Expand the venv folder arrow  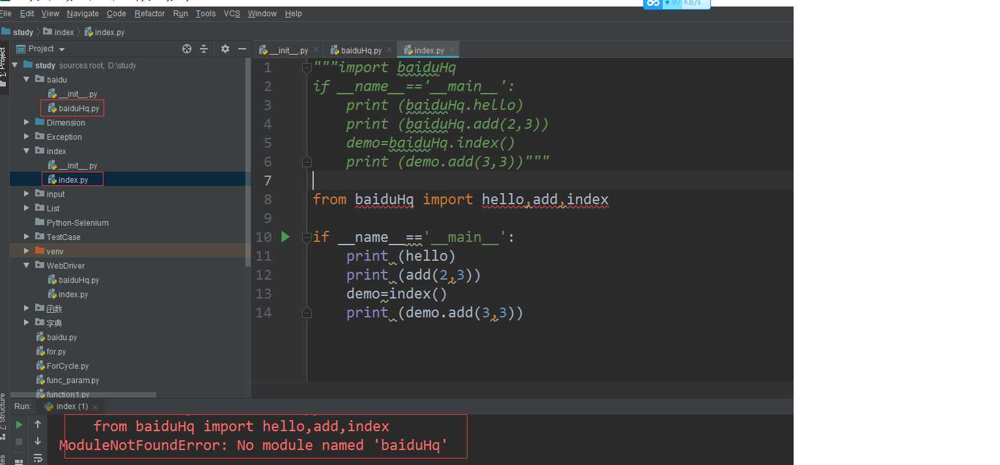[x=27, y=251]
